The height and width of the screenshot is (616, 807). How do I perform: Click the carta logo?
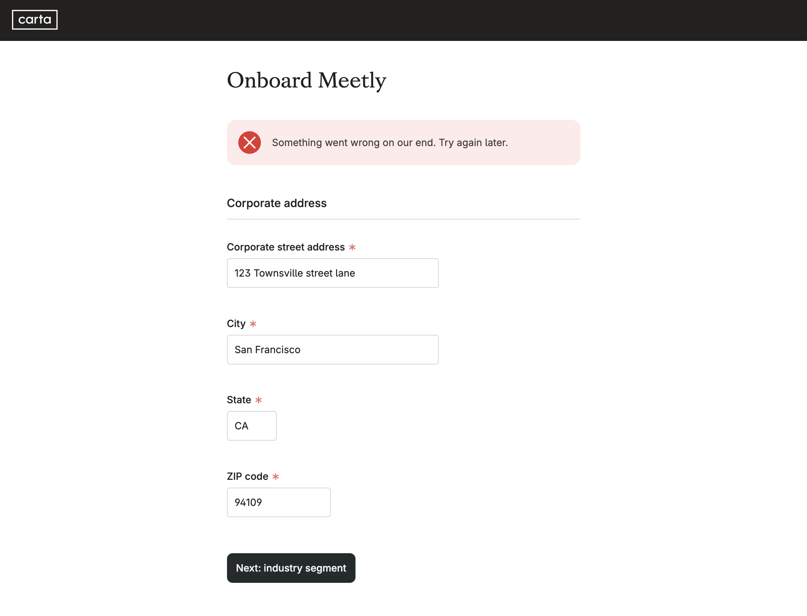point(35,20)
